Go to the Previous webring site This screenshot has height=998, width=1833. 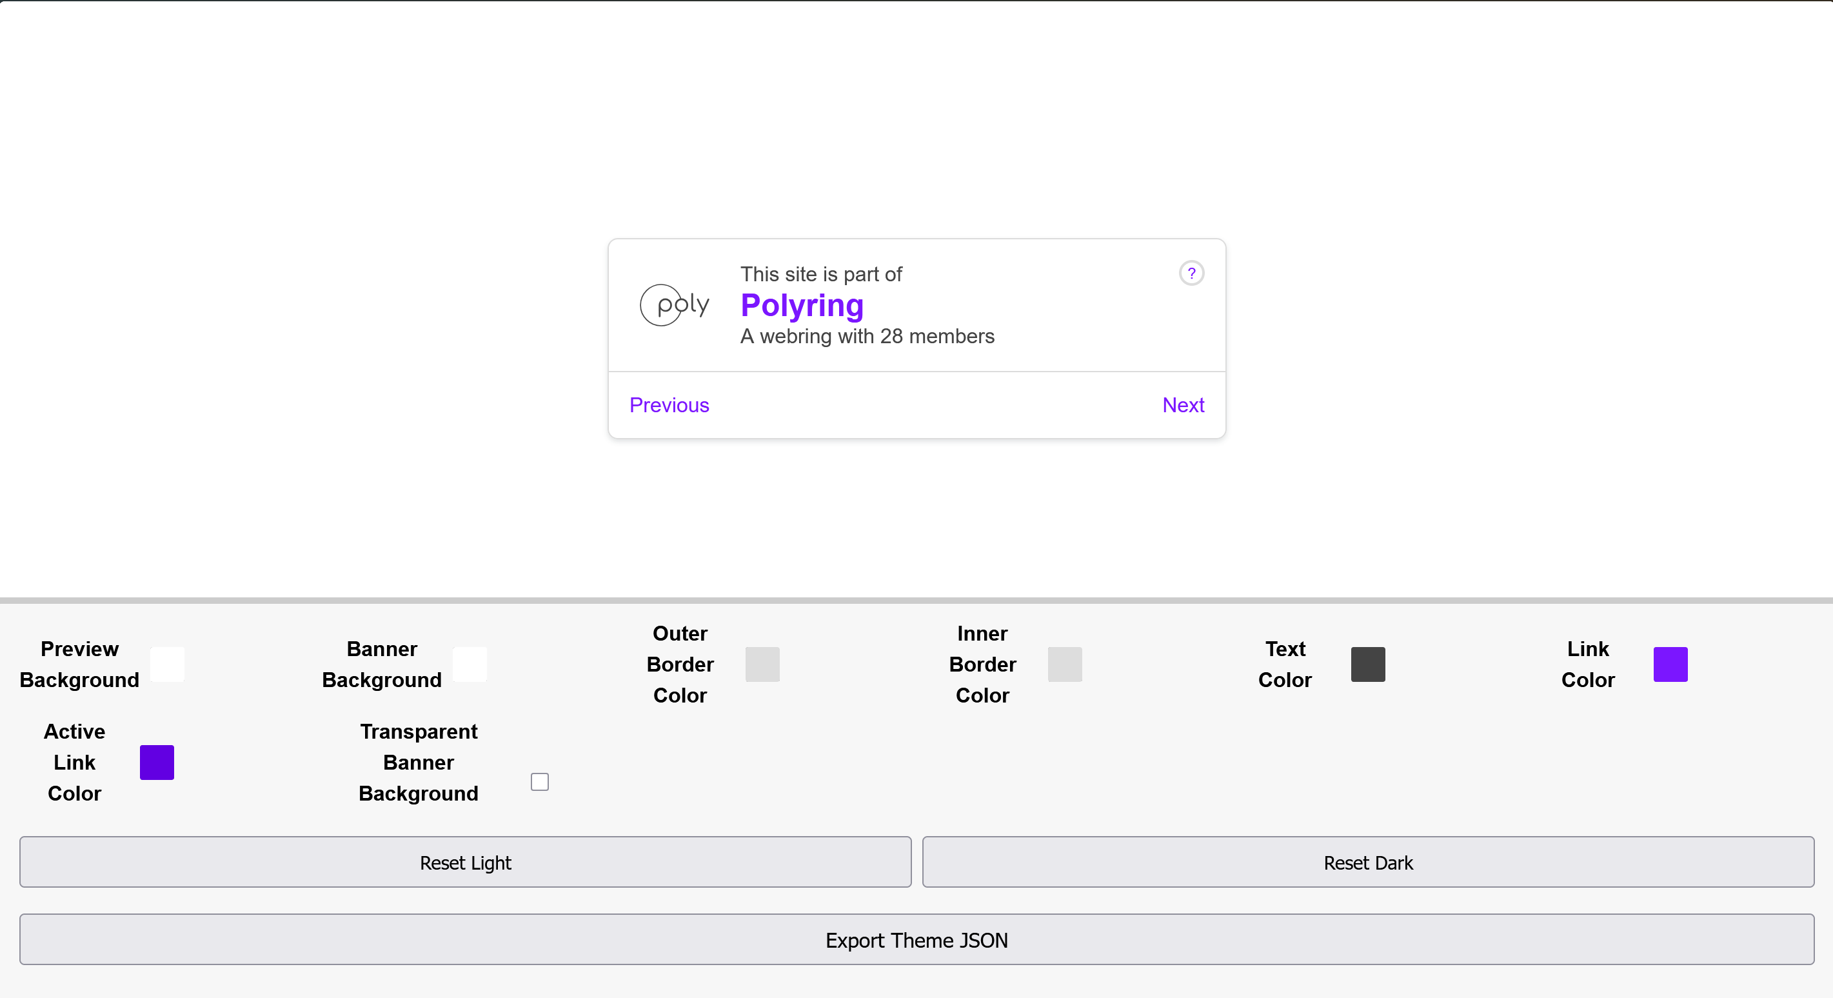click(x=669, y=405)
